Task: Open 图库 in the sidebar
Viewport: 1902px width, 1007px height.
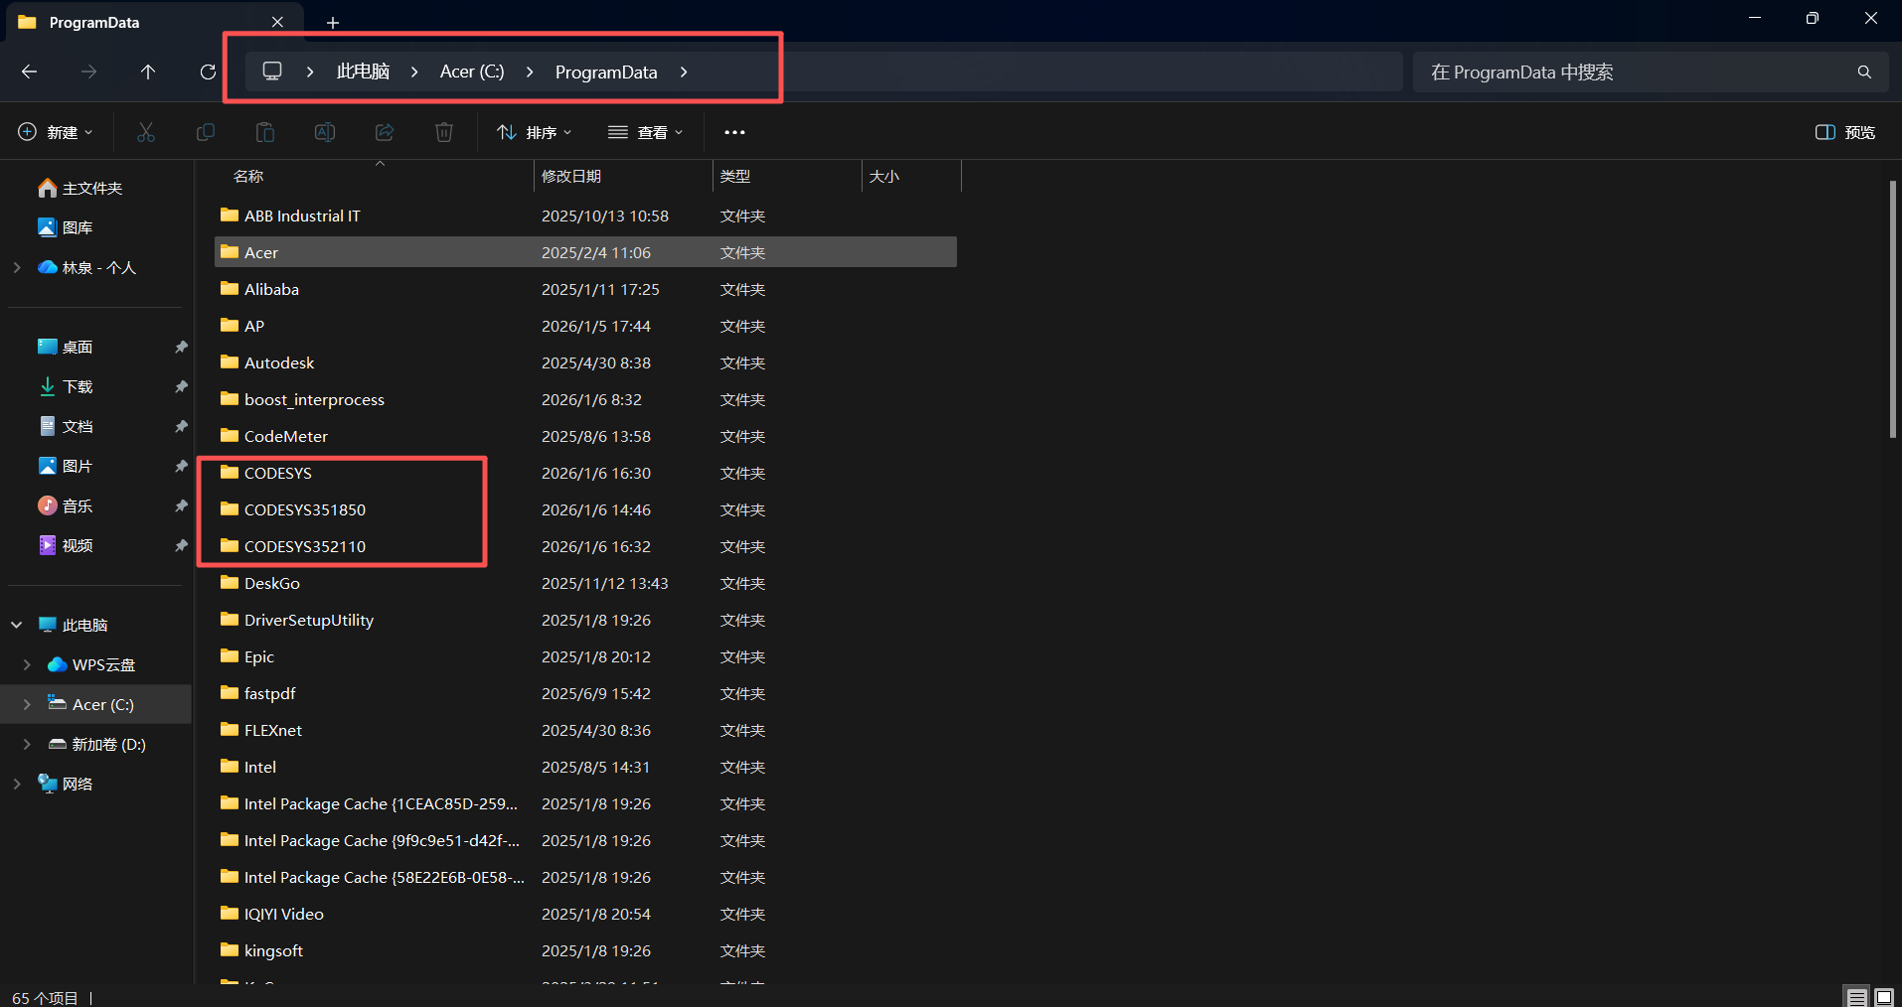Action: point(78,227)
